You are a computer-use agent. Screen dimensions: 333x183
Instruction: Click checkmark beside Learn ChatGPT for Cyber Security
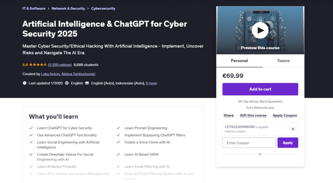click(x=31, y=128)
